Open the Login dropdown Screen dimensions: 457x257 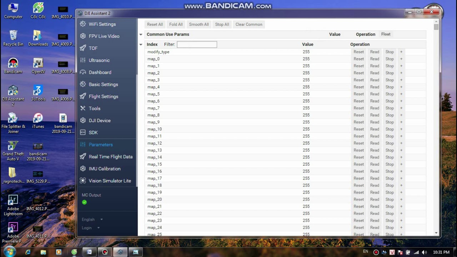[x=90, y=228]
